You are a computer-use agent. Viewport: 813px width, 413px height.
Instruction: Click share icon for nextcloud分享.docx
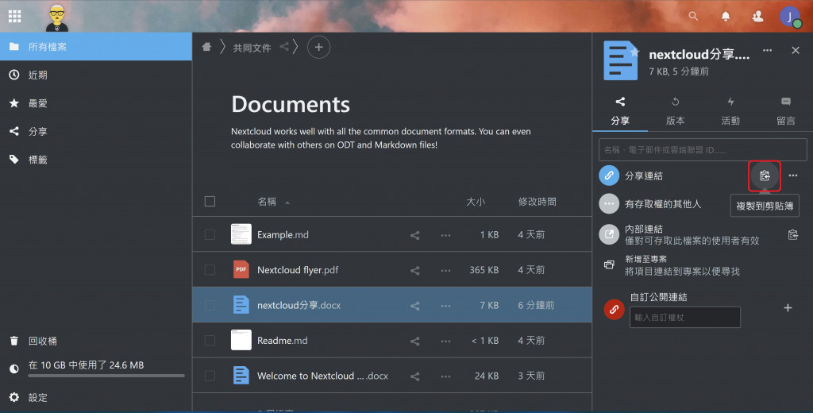pos(414,306)
